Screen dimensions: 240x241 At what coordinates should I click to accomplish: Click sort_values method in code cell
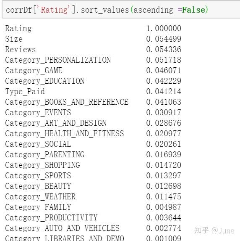coord(105,10)
